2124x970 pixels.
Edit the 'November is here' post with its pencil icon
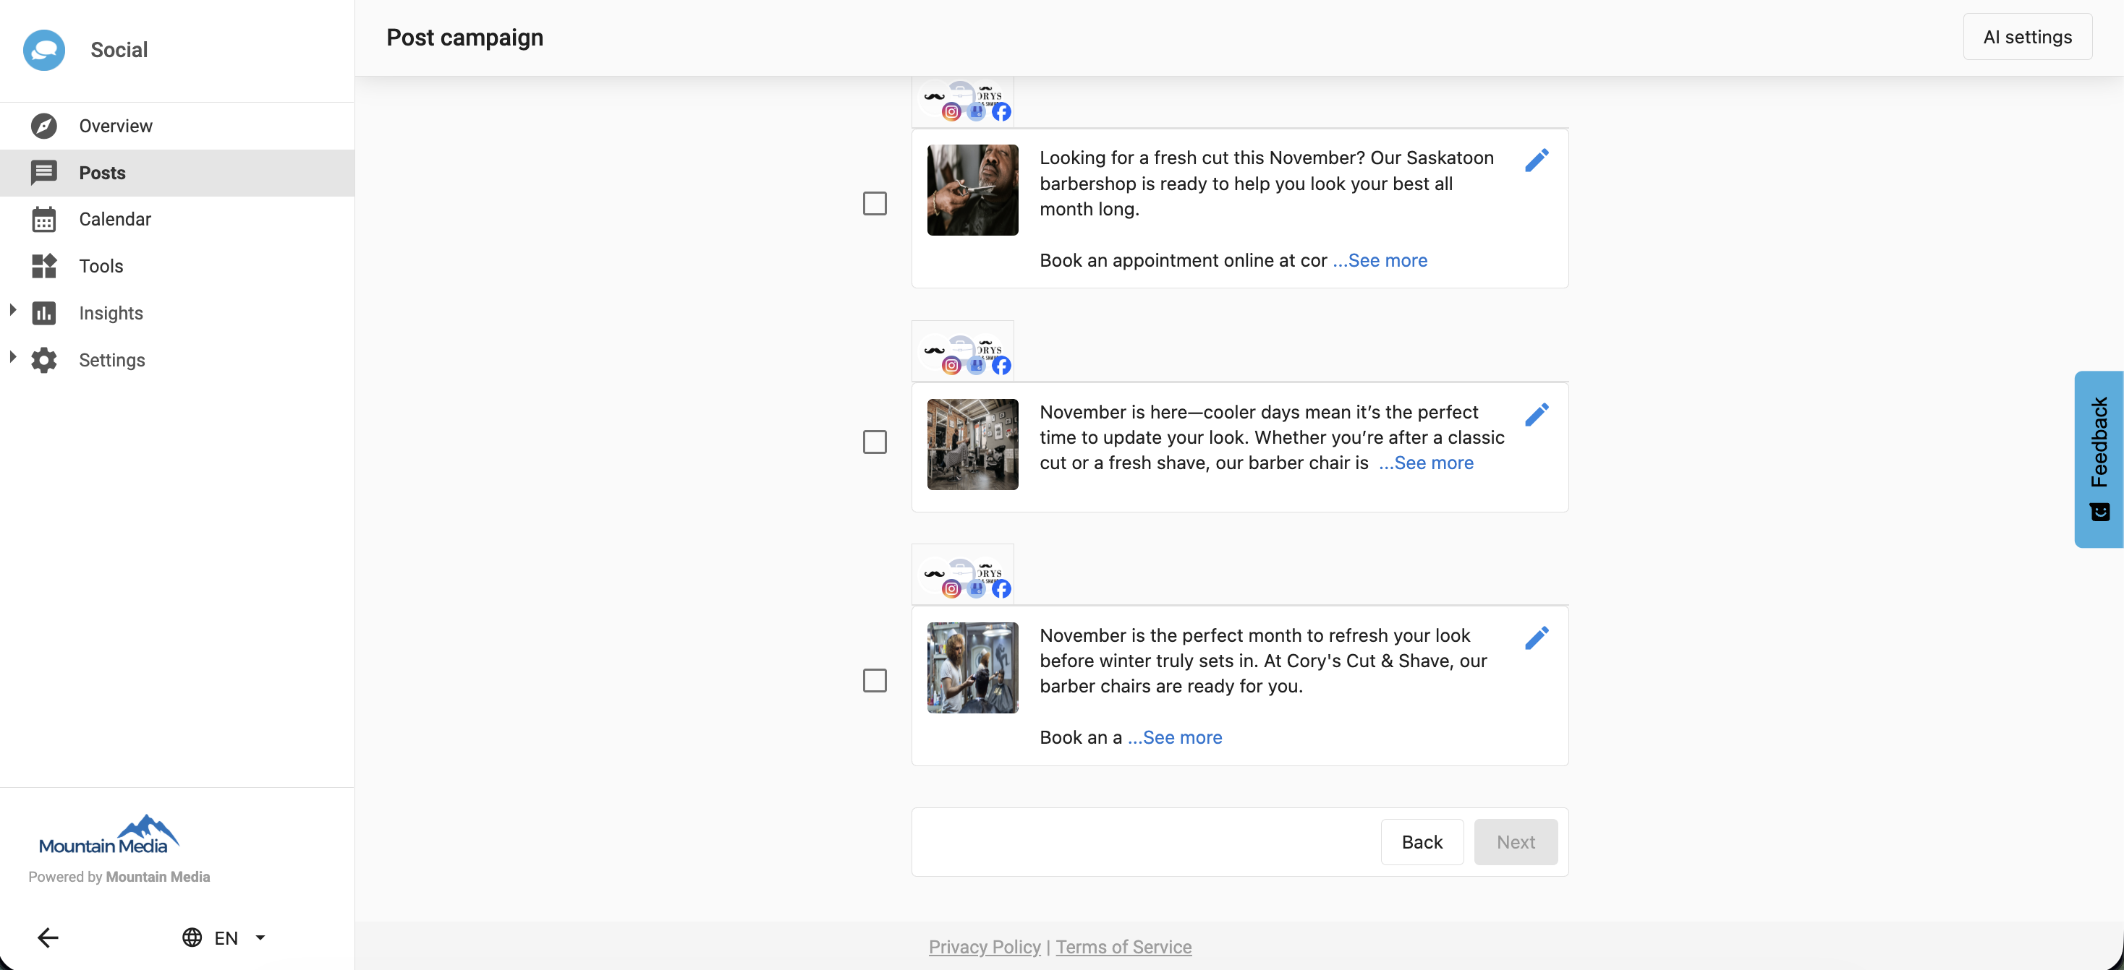(1536, 415)
